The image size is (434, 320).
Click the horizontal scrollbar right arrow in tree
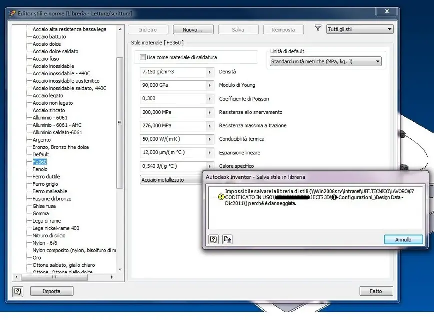[x=112, y=277]
